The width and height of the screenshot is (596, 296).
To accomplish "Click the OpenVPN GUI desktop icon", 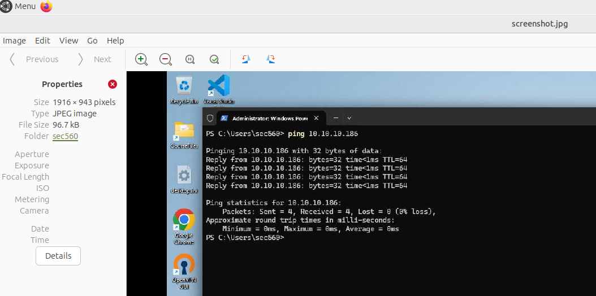I will [x=184, y=265].
